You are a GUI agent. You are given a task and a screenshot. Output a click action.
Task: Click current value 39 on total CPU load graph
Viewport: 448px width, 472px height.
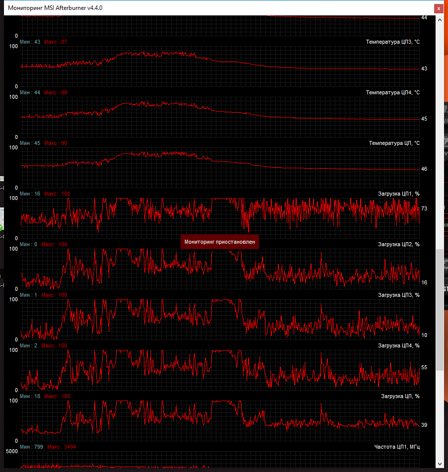(424, 425)
